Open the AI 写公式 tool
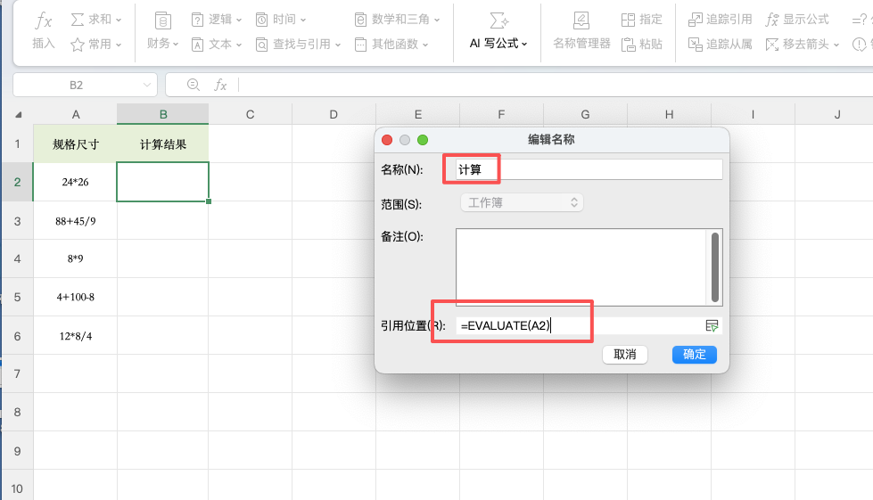The height and width of the screenshot is (500, 873). (x=498, y=31)
